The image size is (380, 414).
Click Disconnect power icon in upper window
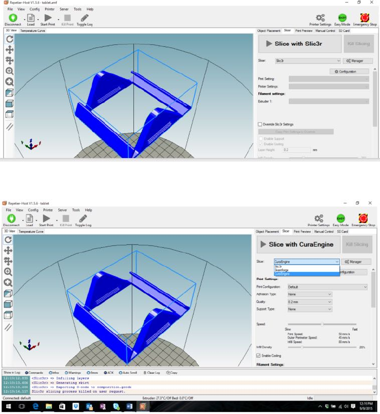click(13, 18)
